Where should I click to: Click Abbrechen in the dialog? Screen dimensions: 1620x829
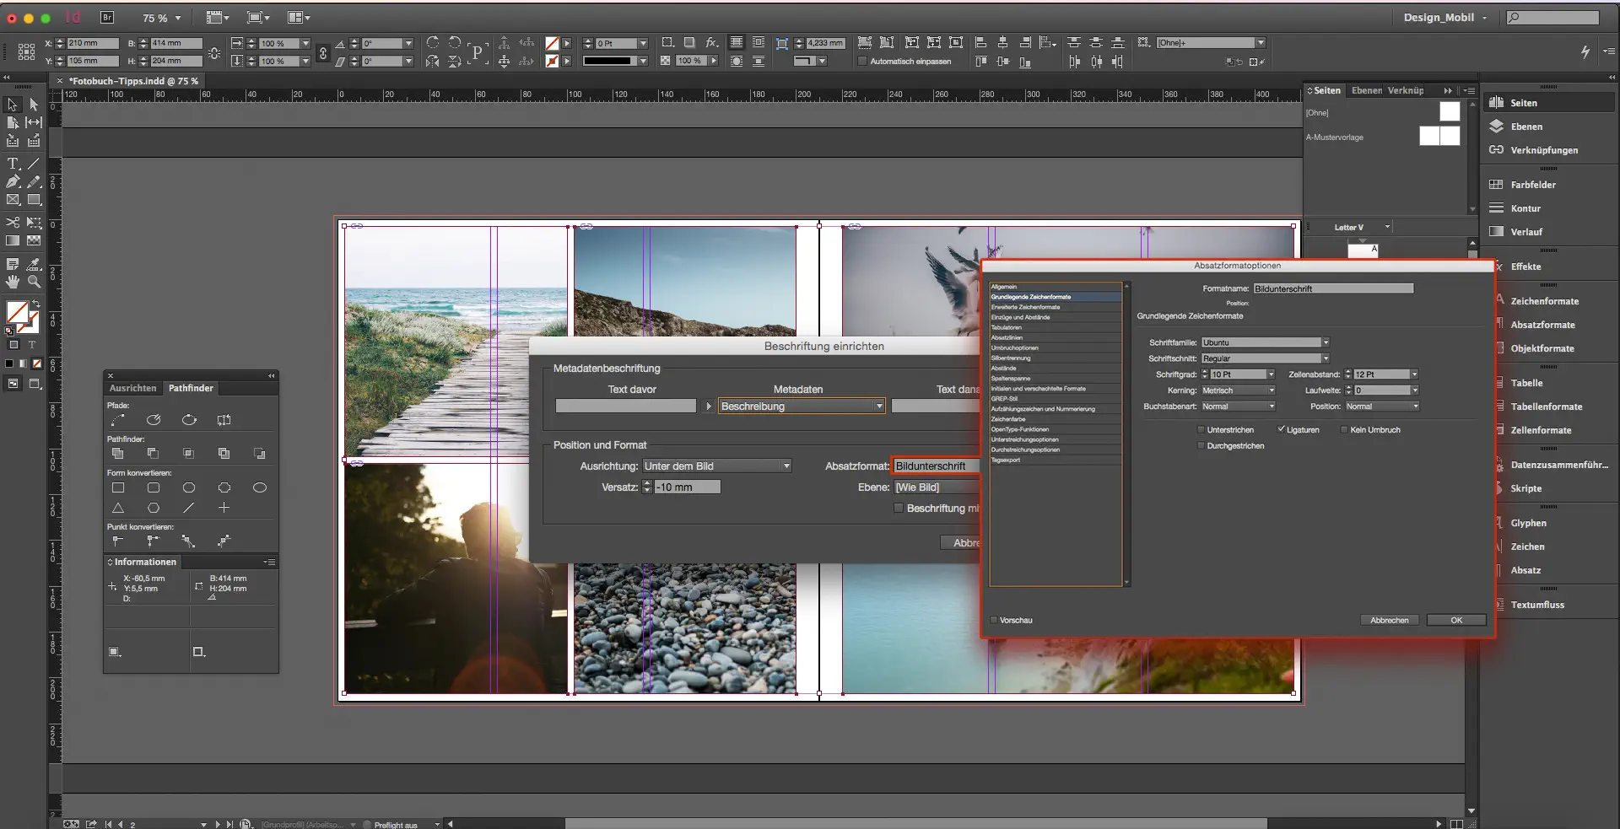click(x=1389, y=619)
